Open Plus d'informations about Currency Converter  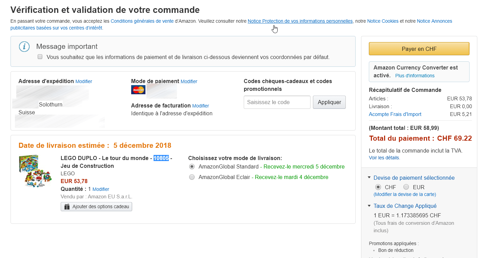coord(415,76)
